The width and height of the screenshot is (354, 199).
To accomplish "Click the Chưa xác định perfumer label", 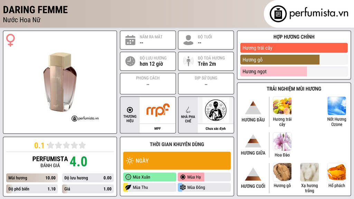I will point(216,129).
